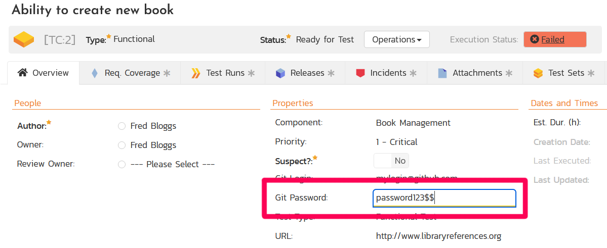Screen dimensions: 607x248
Task: Click the orange chevrons Test Runs icon
Action: click(196, 73)
